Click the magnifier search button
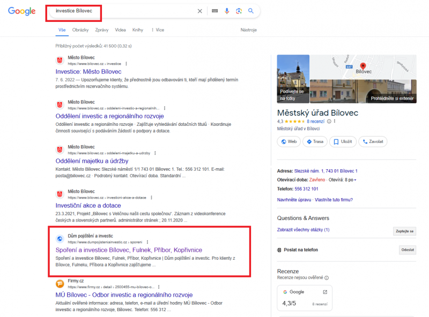Viewport: 429px width, 317px height. coord(250,11)
